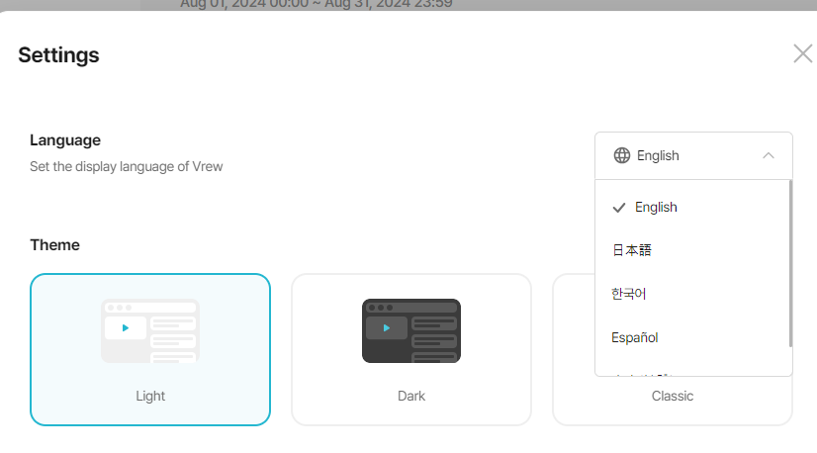817x453 pixels.
Task: Click the Language section label
Action: point(65,139)
